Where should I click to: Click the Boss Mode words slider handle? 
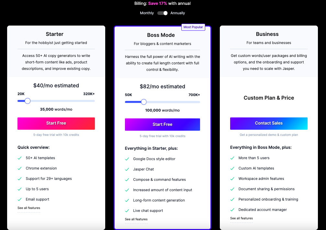144,102
